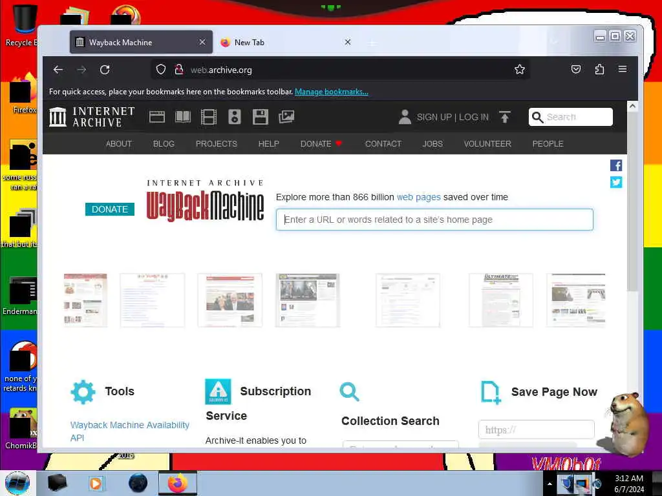Open the ULTIMATE site thumbnail

tap(501, 300)
